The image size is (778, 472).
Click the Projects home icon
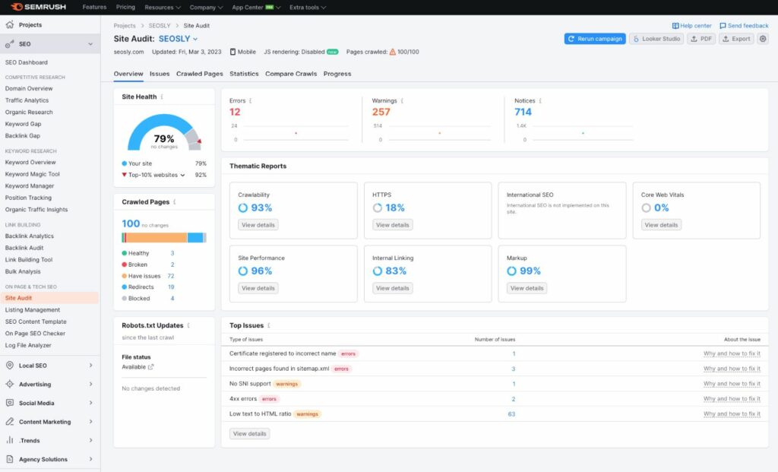10,25
